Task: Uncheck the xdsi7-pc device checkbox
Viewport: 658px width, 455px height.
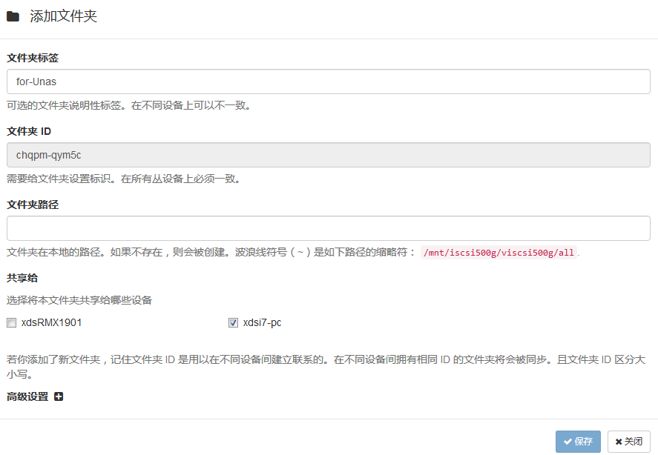Action: point(233,322)
